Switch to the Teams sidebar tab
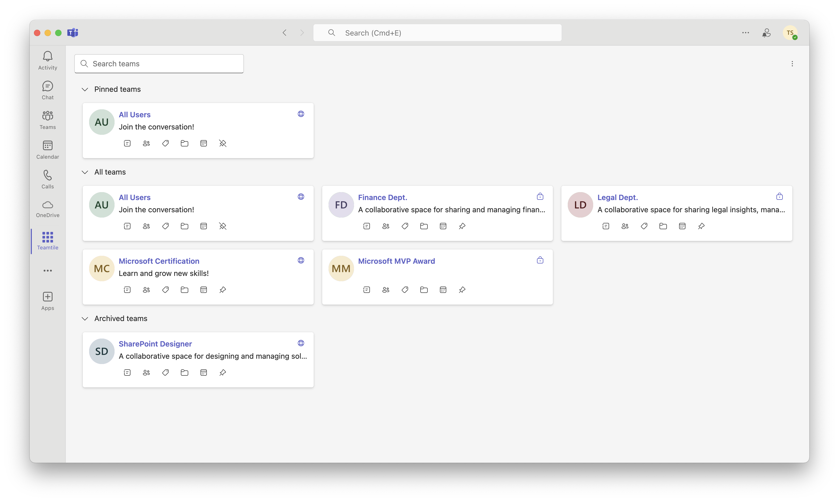 click(48, 120)
